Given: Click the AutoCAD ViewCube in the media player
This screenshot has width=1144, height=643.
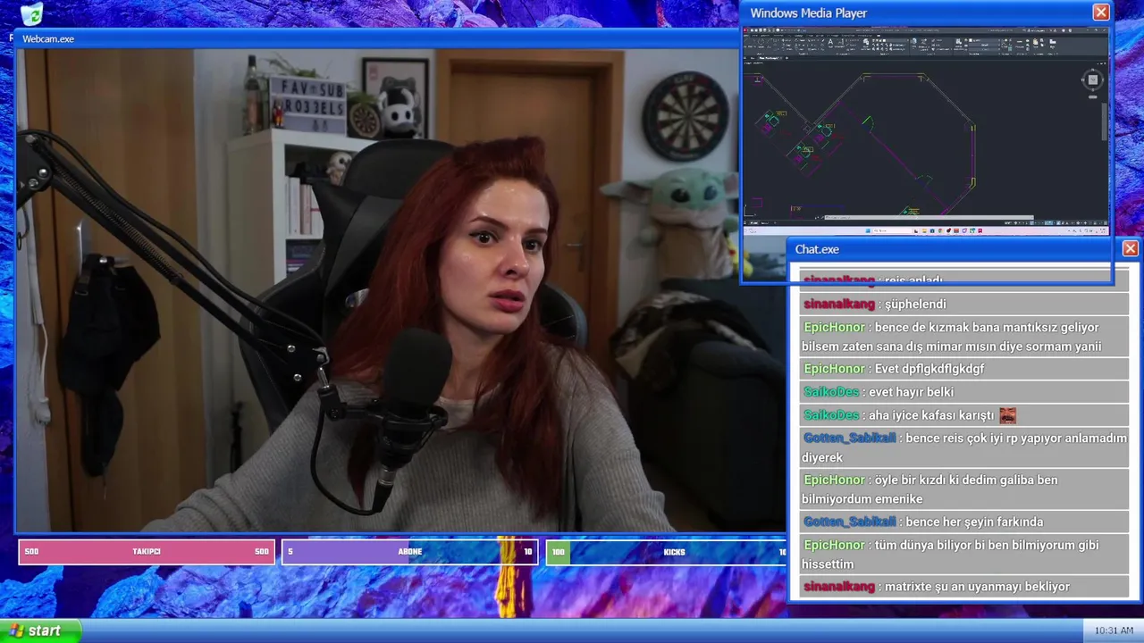Looking at the screenshot, I should tap(1092, 79).
